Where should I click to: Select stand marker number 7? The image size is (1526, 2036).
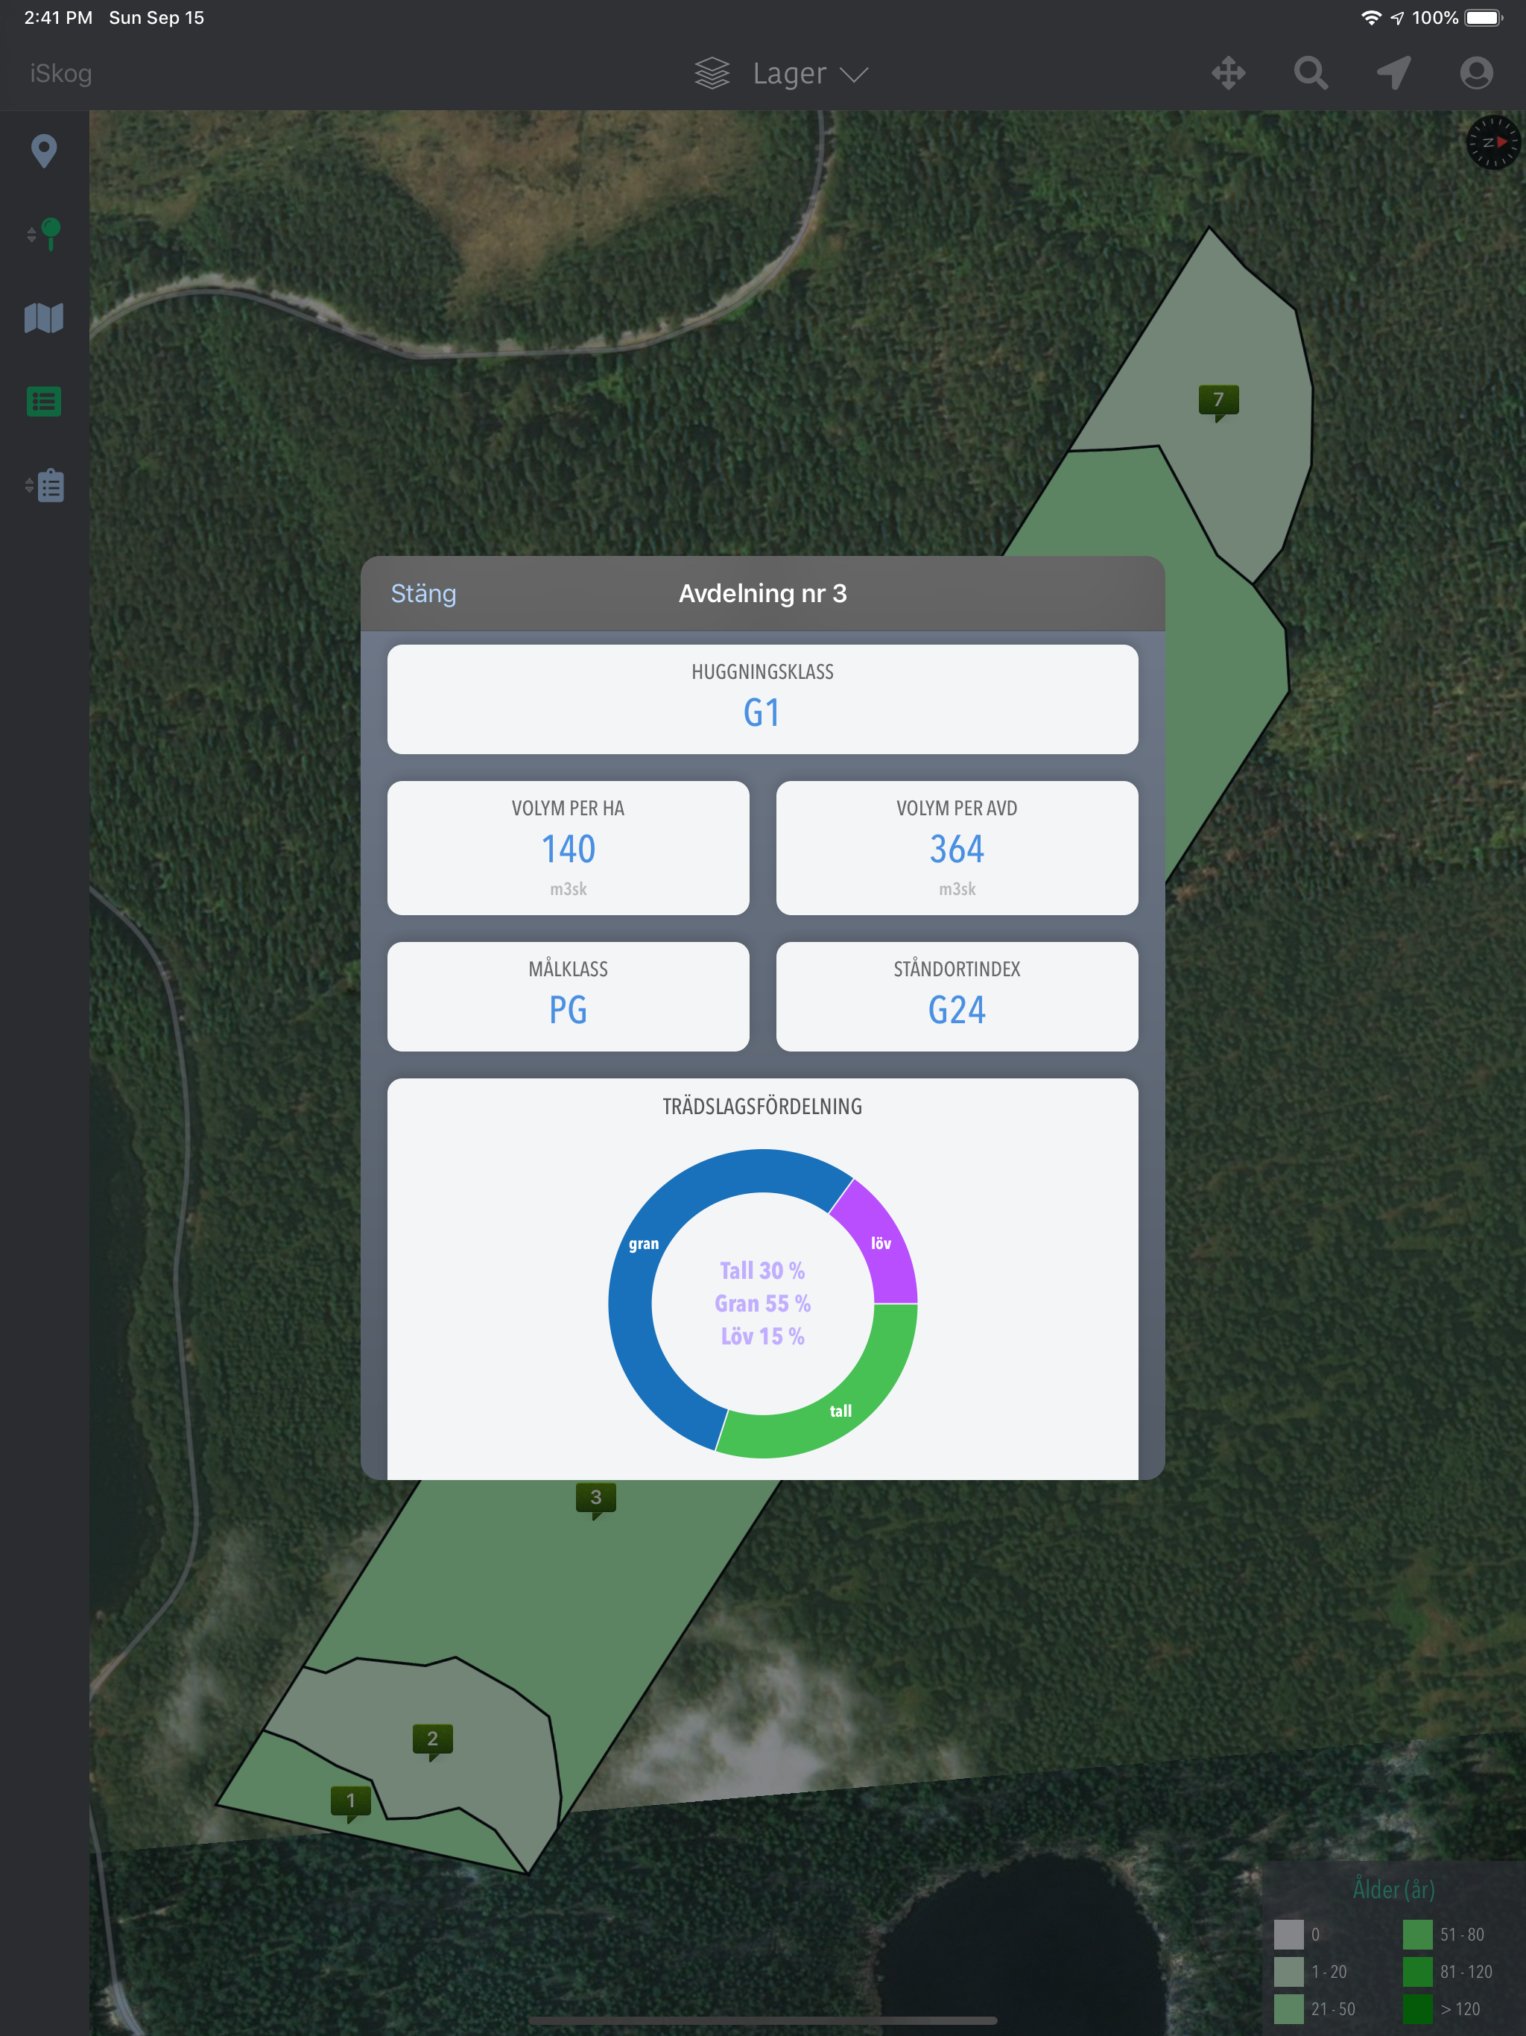(x=1218, y=401)
